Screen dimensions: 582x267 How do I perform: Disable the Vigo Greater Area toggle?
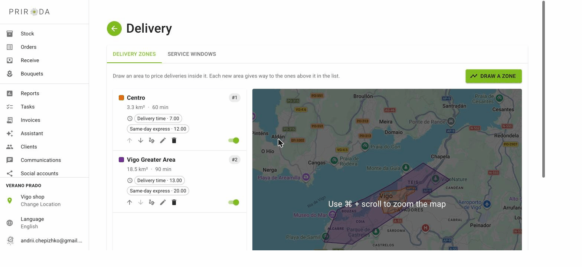pyautogui.click(x=234, y=202)
